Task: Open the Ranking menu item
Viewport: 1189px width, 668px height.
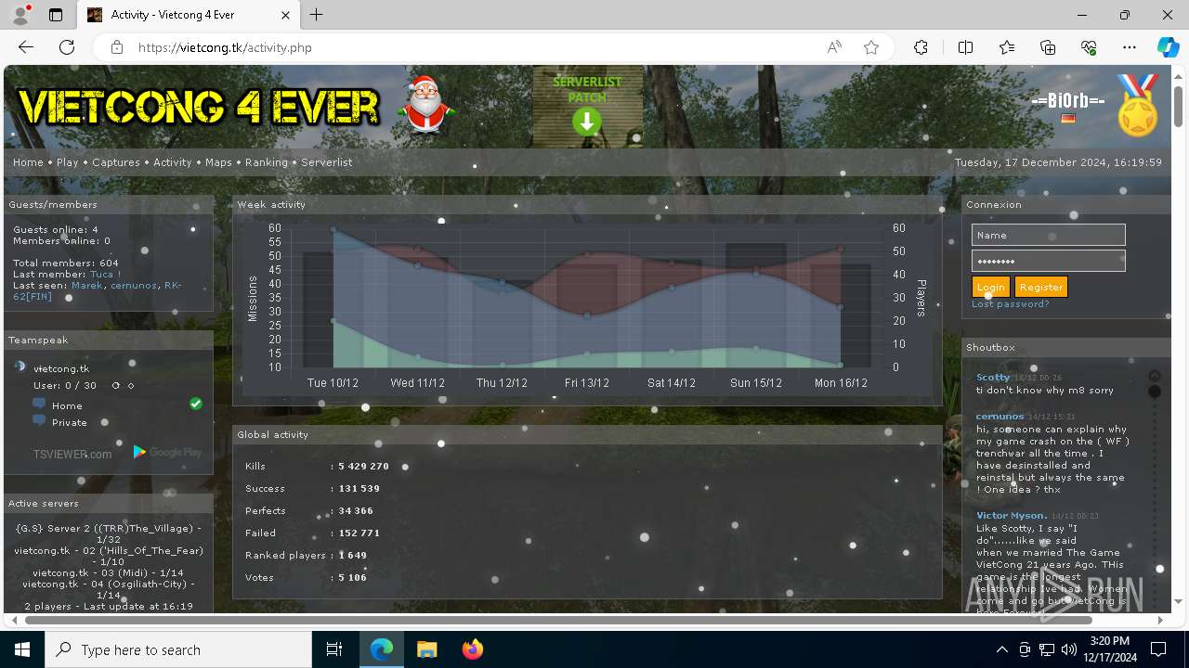Action: point(267,161)
